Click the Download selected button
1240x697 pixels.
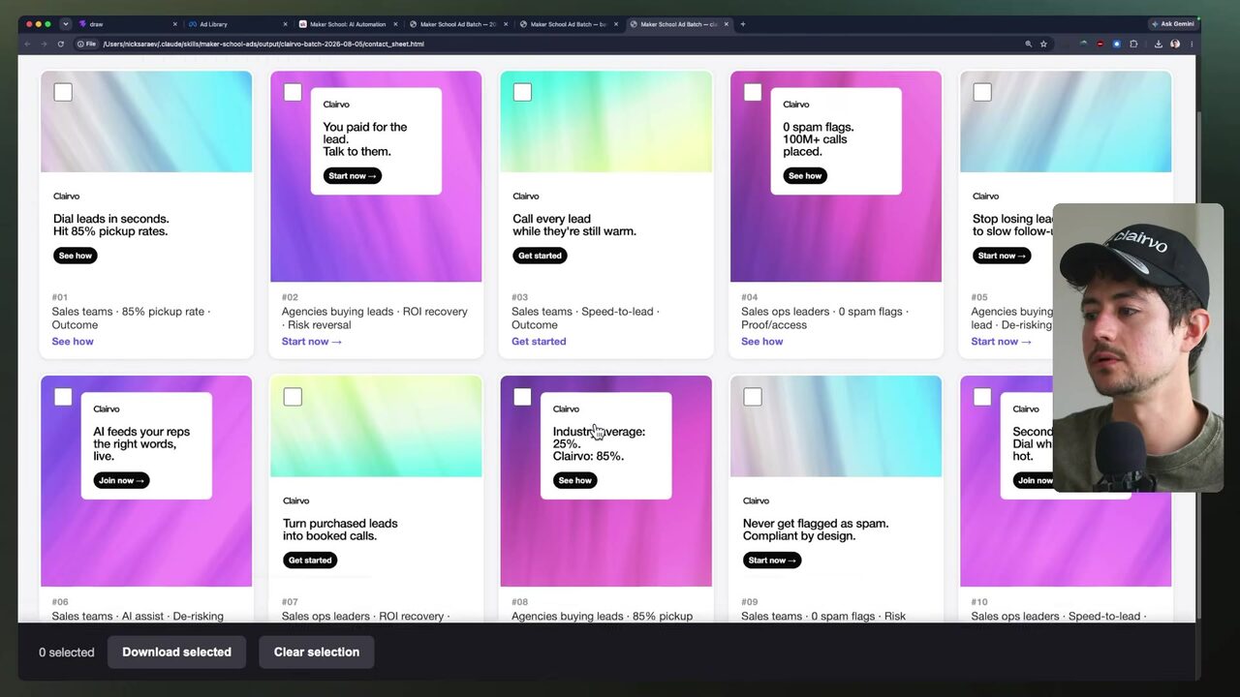click(176, 652)
